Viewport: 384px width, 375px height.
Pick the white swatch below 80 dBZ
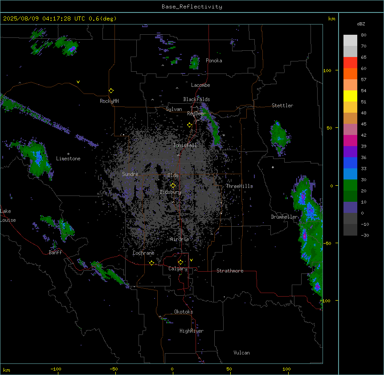pyautogui.click(x=350, y=41)
